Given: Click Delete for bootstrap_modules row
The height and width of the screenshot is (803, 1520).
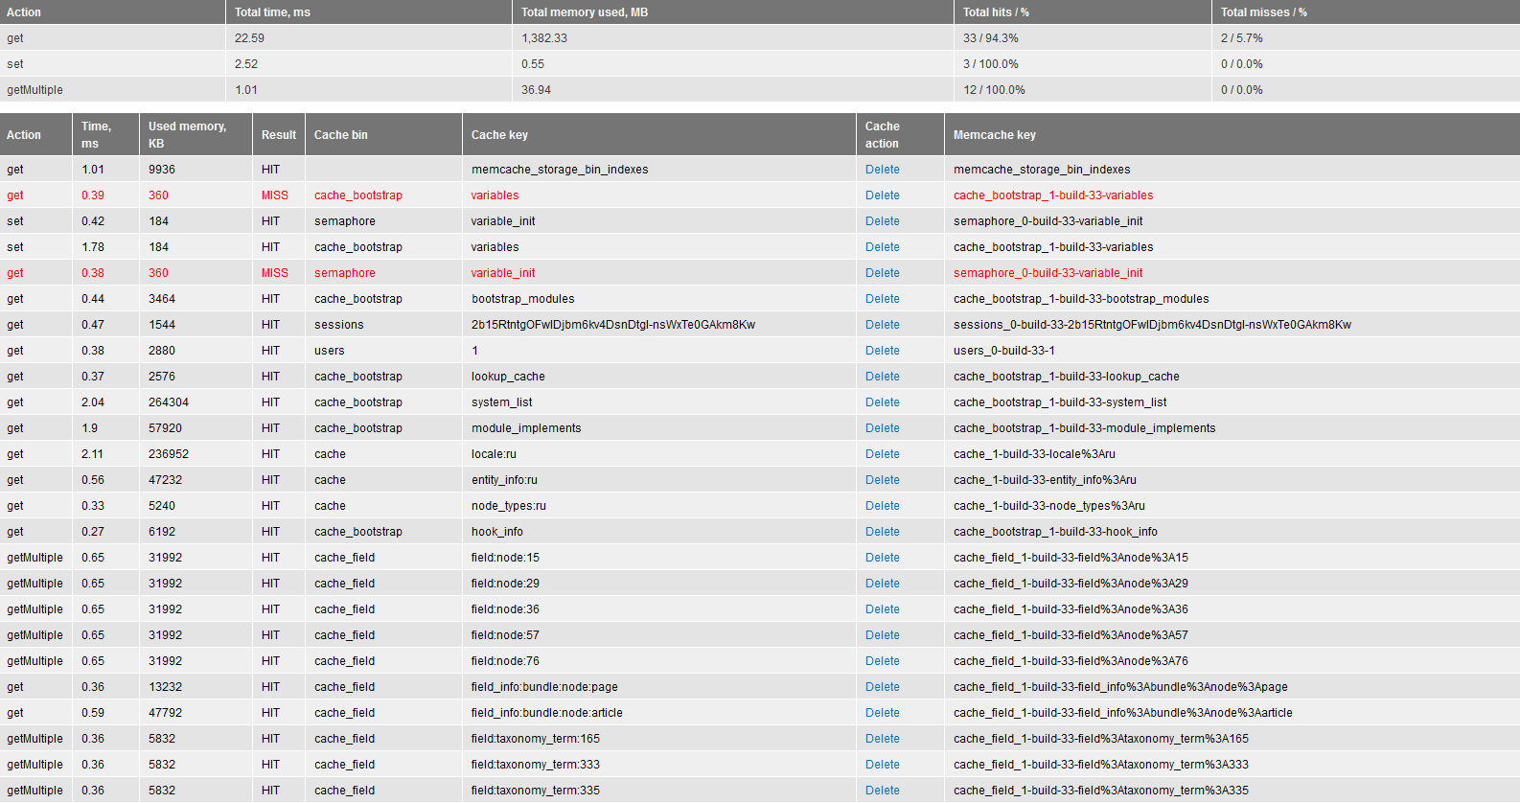Looking at the screenshot, I should [882, 299].
